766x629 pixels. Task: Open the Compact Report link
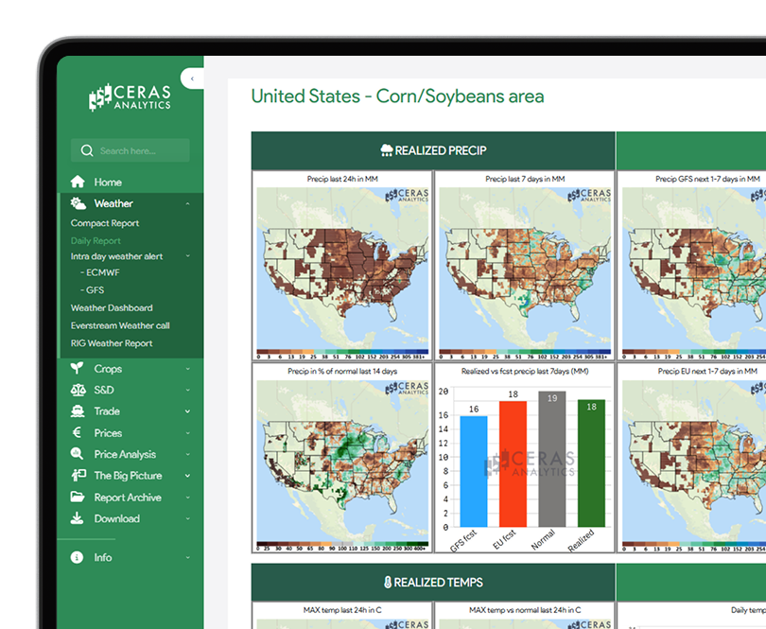click(105, 223)
